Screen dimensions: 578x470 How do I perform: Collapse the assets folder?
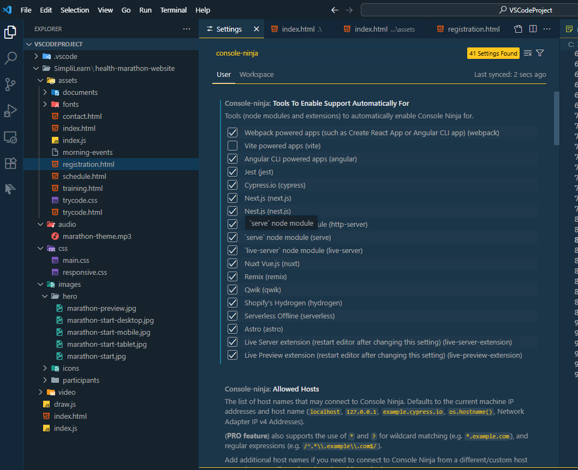[40, 80]
